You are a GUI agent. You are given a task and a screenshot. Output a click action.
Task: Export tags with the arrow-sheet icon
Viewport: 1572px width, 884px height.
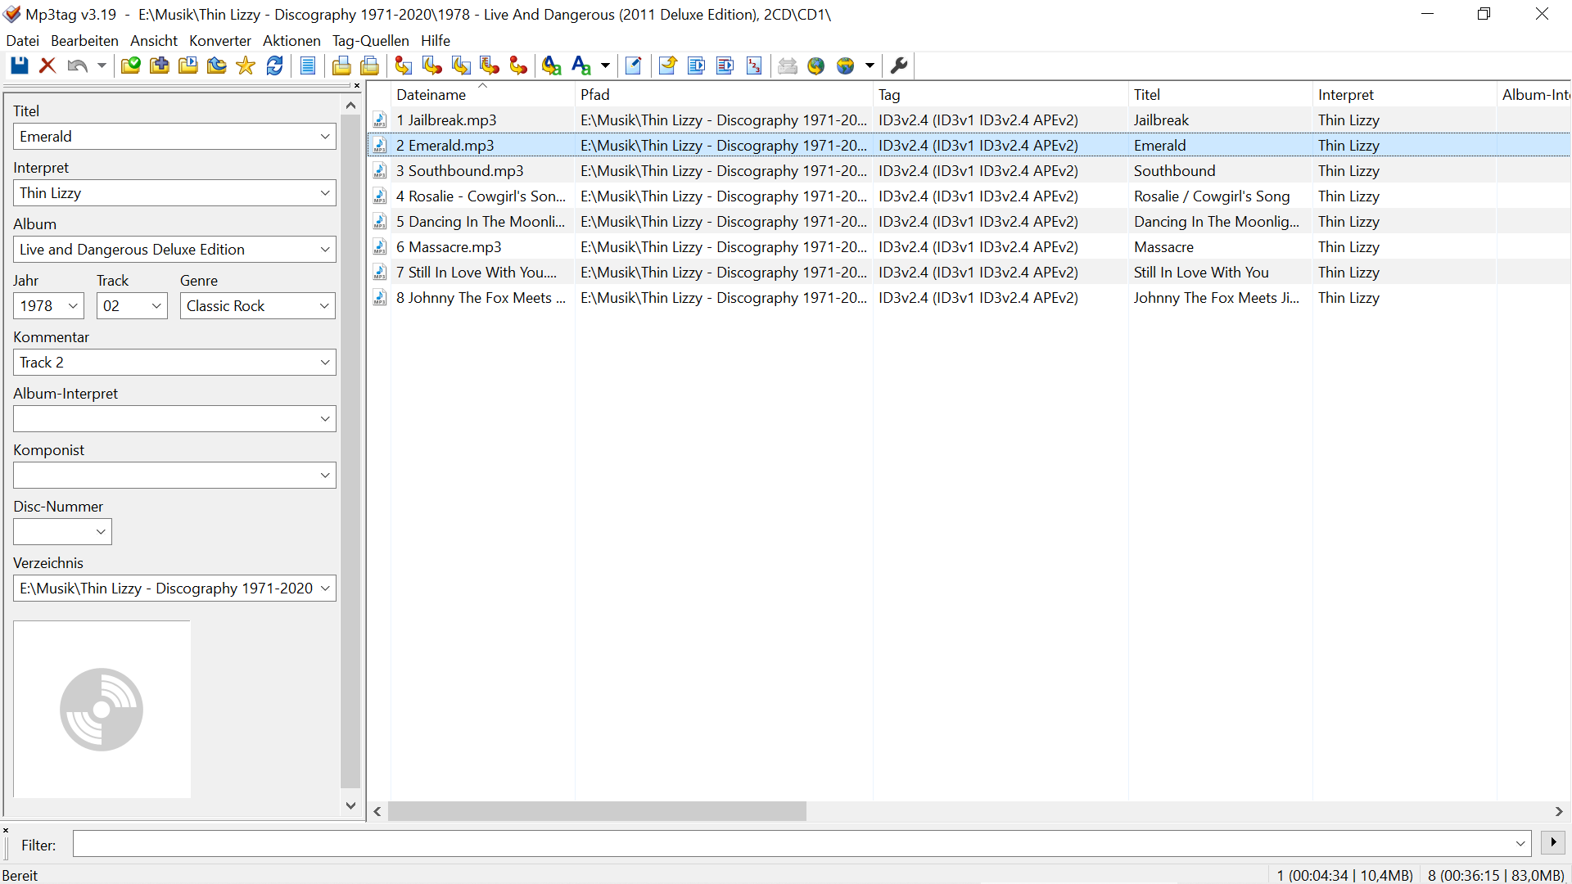(x=667, y=65)
